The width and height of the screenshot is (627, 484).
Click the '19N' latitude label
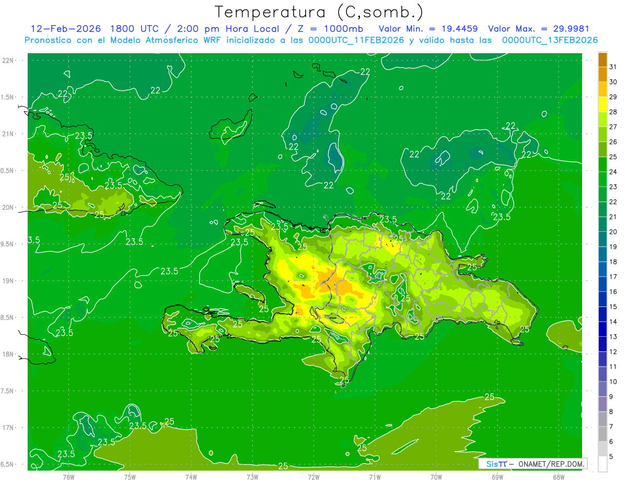(x=8, y=281)
